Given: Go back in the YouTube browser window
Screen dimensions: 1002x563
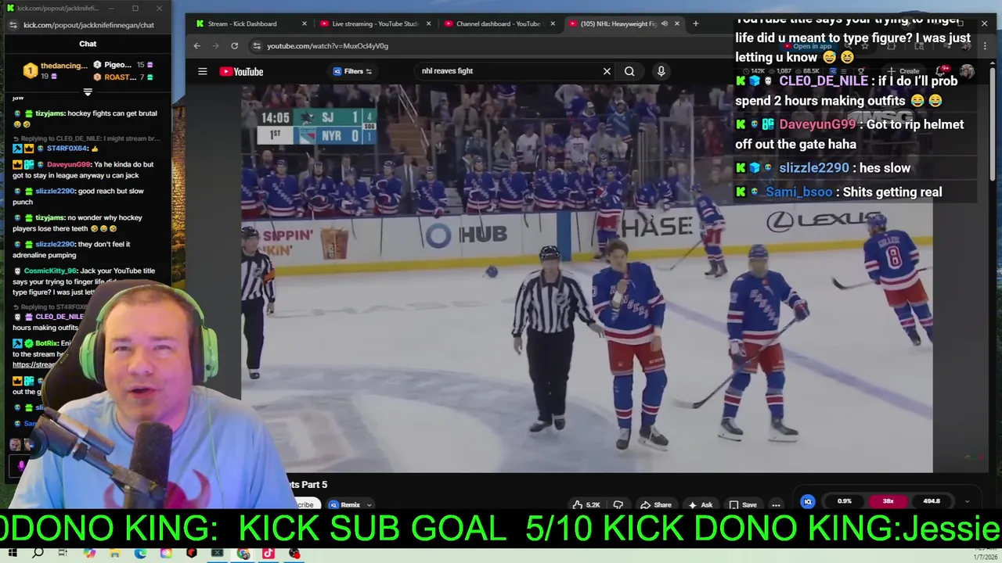Looking at the screenshot, I should (197, 46).
